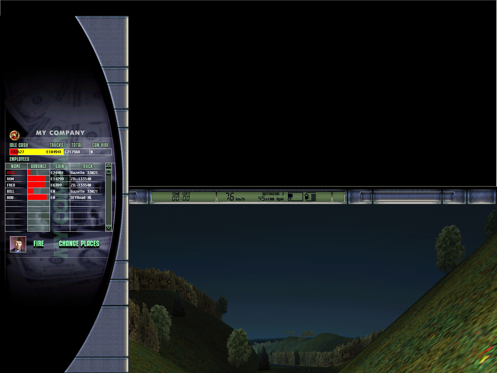Click the Can Hire value field
The image size is (497, 373).
[100, 152]
